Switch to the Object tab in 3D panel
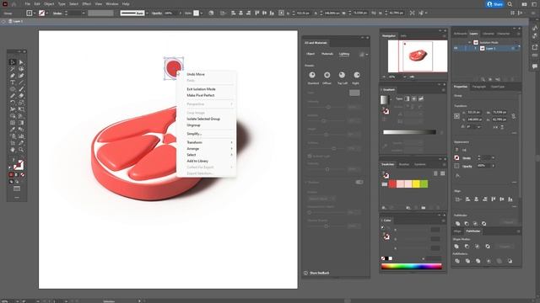This screenshot has height=303, width=540. 310,54
